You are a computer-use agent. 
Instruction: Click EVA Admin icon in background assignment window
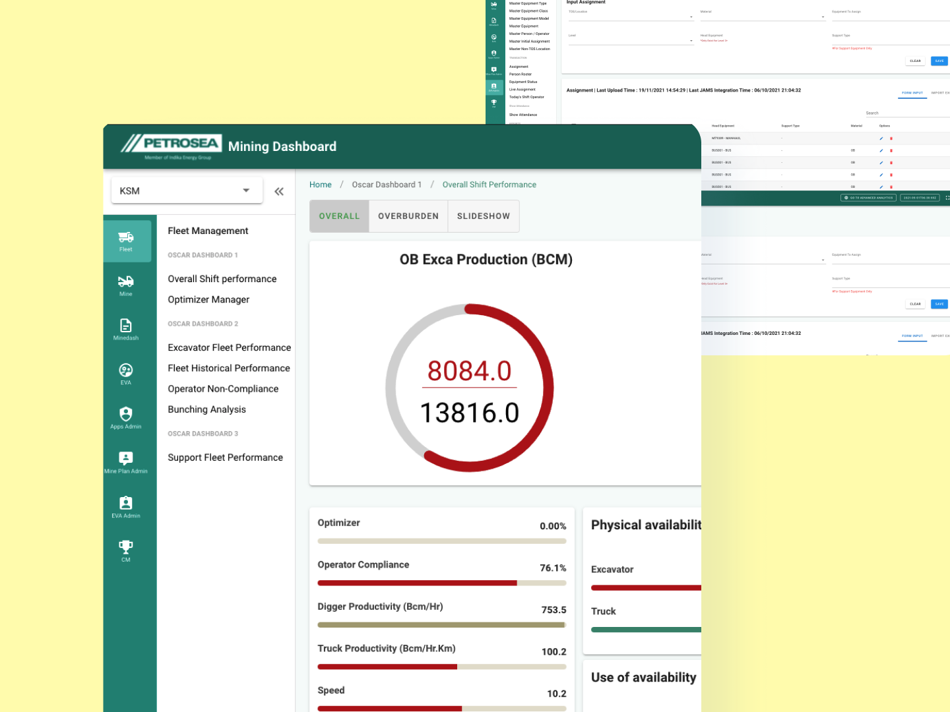point(494,87)
